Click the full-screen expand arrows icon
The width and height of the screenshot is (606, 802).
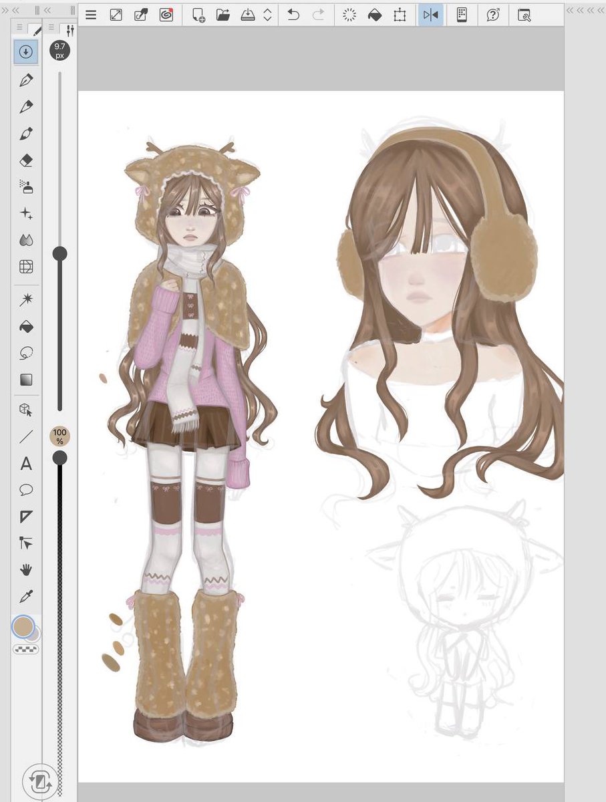(x=116, y=15)
